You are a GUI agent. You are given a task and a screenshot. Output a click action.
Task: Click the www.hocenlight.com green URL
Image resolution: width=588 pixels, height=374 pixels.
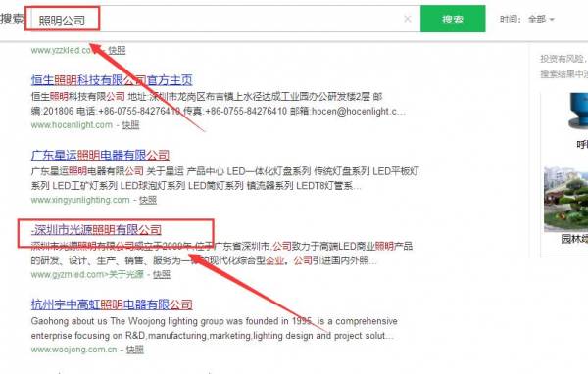(72, 124)
